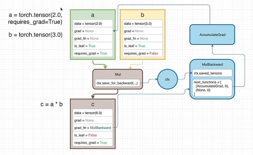Click the ctx.saved_tensors field

click(x=212, y=73)
